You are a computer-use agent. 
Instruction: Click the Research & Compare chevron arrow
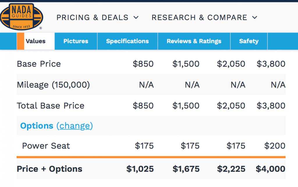tap(255, 17)
